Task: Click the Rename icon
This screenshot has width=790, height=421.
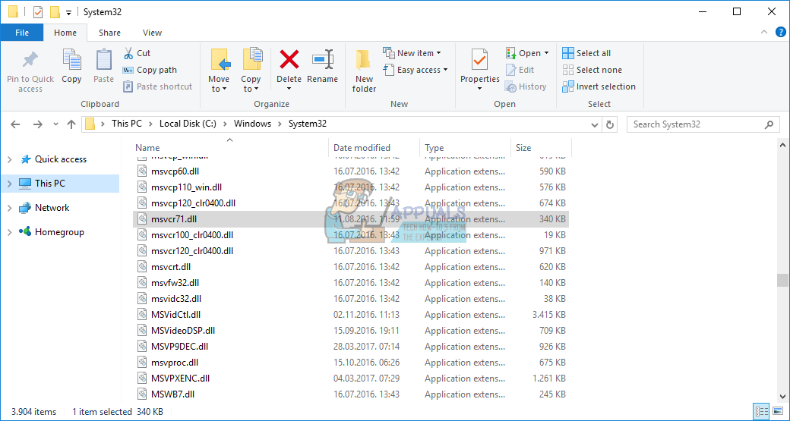Action: pos(322,59)
